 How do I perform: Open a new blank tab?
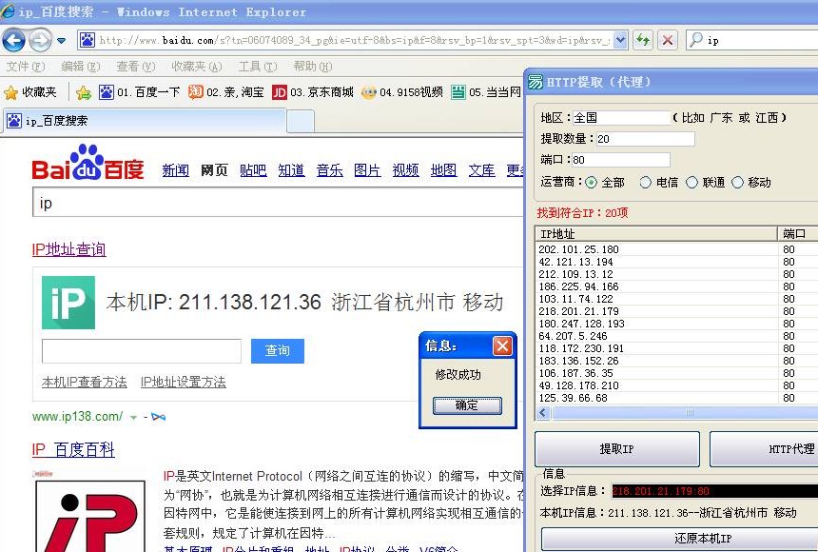pos(301,122)
